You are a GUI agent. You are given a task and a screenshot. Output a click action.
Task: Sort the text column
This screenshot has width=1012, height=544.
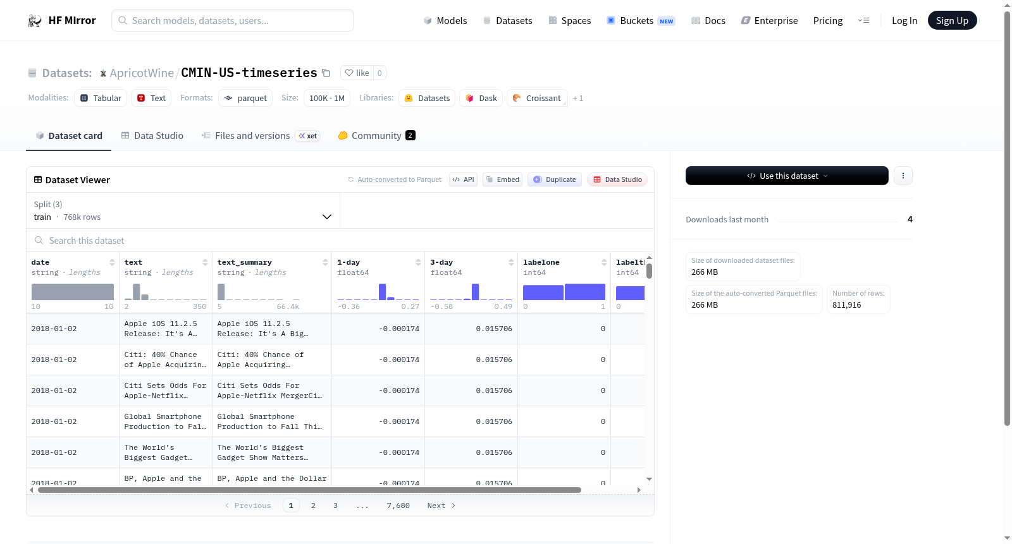[205, 262]
